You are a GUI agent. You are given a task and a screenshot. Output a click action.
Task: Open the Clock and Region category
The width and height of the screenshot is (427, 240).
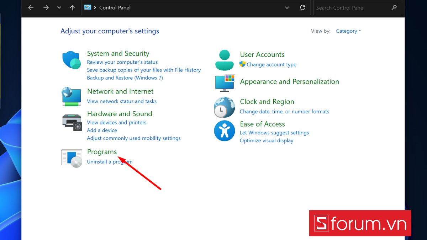(267, 102)
